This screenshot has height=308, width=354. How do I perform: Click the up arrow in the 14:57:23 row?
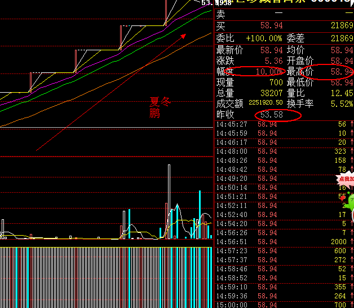(351, 250)
